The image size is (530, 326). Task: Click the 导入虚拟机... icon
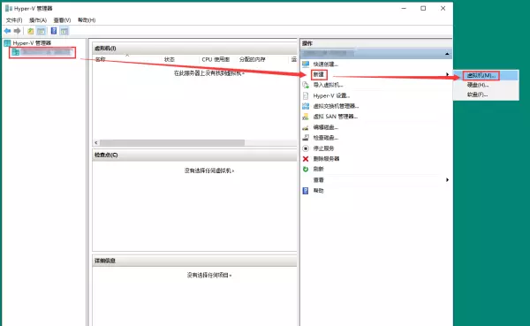point(306,85)
